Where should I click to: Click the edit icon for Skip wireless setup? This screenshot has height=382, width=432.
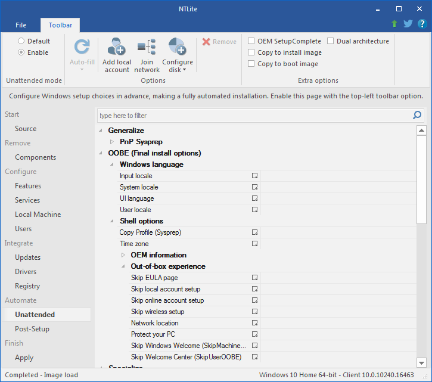pyautogui.click(x=254, y=311)
